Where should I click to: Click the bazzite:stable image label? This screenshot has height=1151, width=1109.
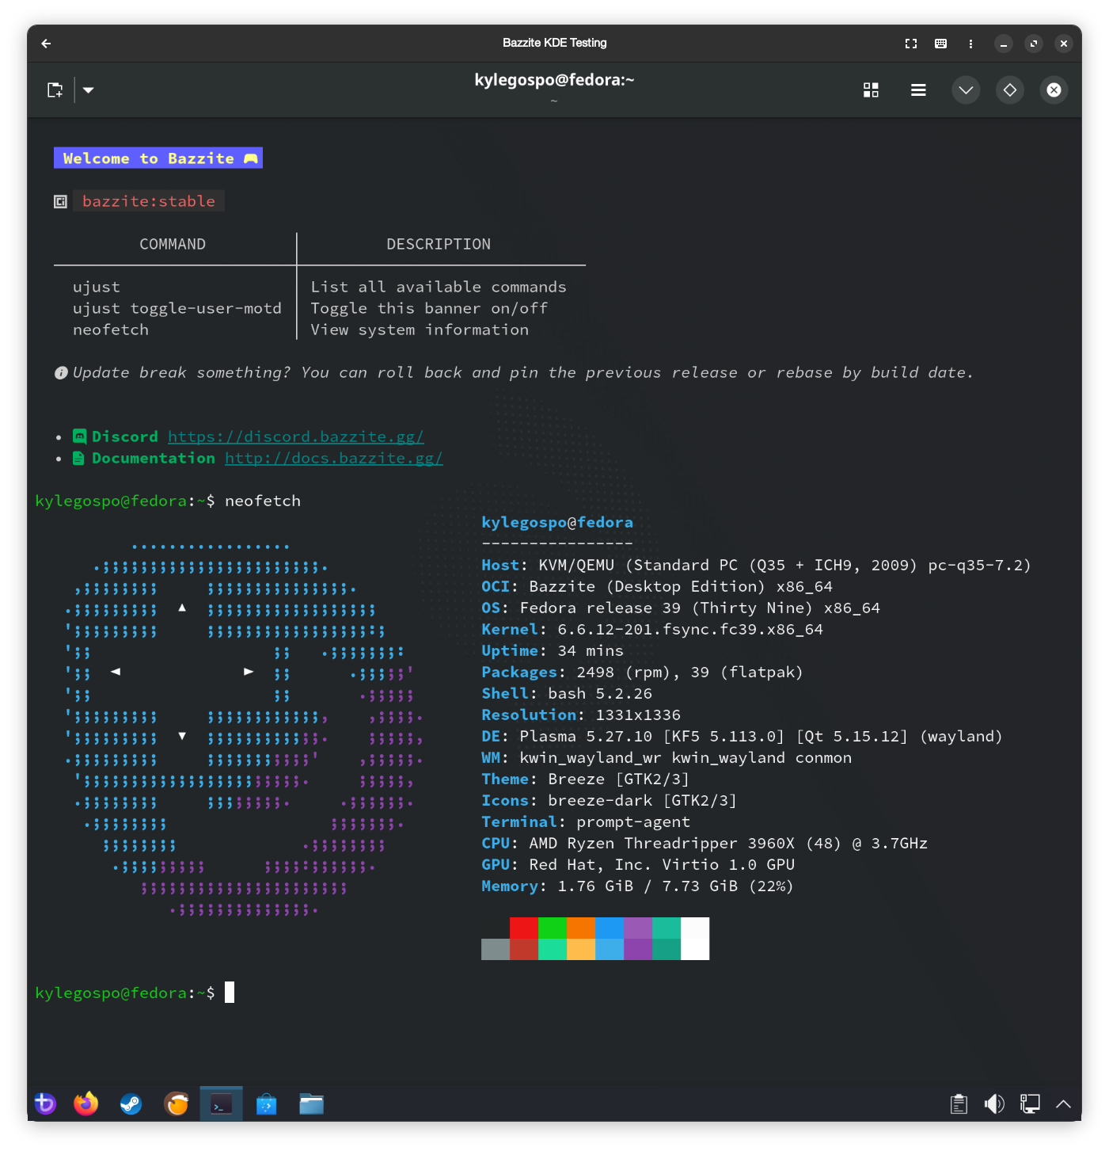(x=149, y=201)
